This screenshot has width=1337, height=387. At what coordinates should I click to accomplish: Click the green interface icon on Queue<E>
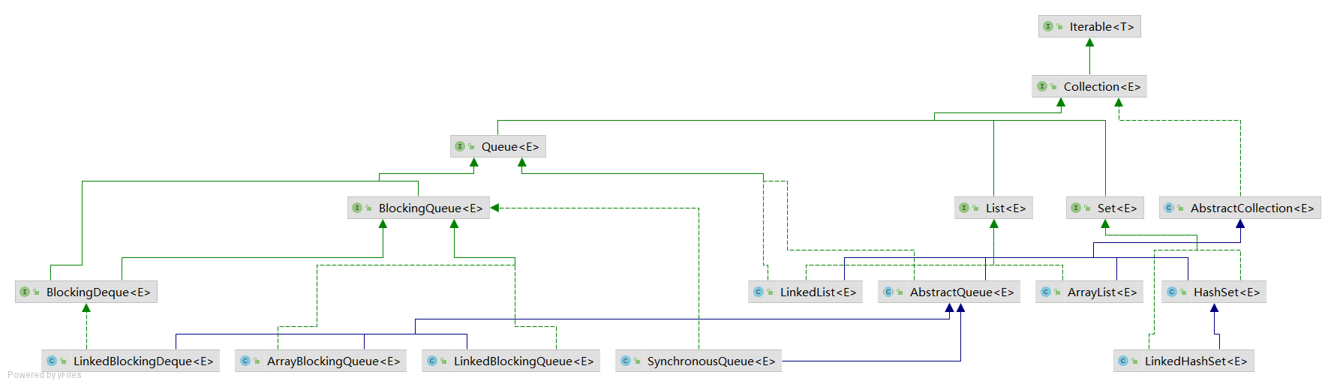tap(460, 146)
